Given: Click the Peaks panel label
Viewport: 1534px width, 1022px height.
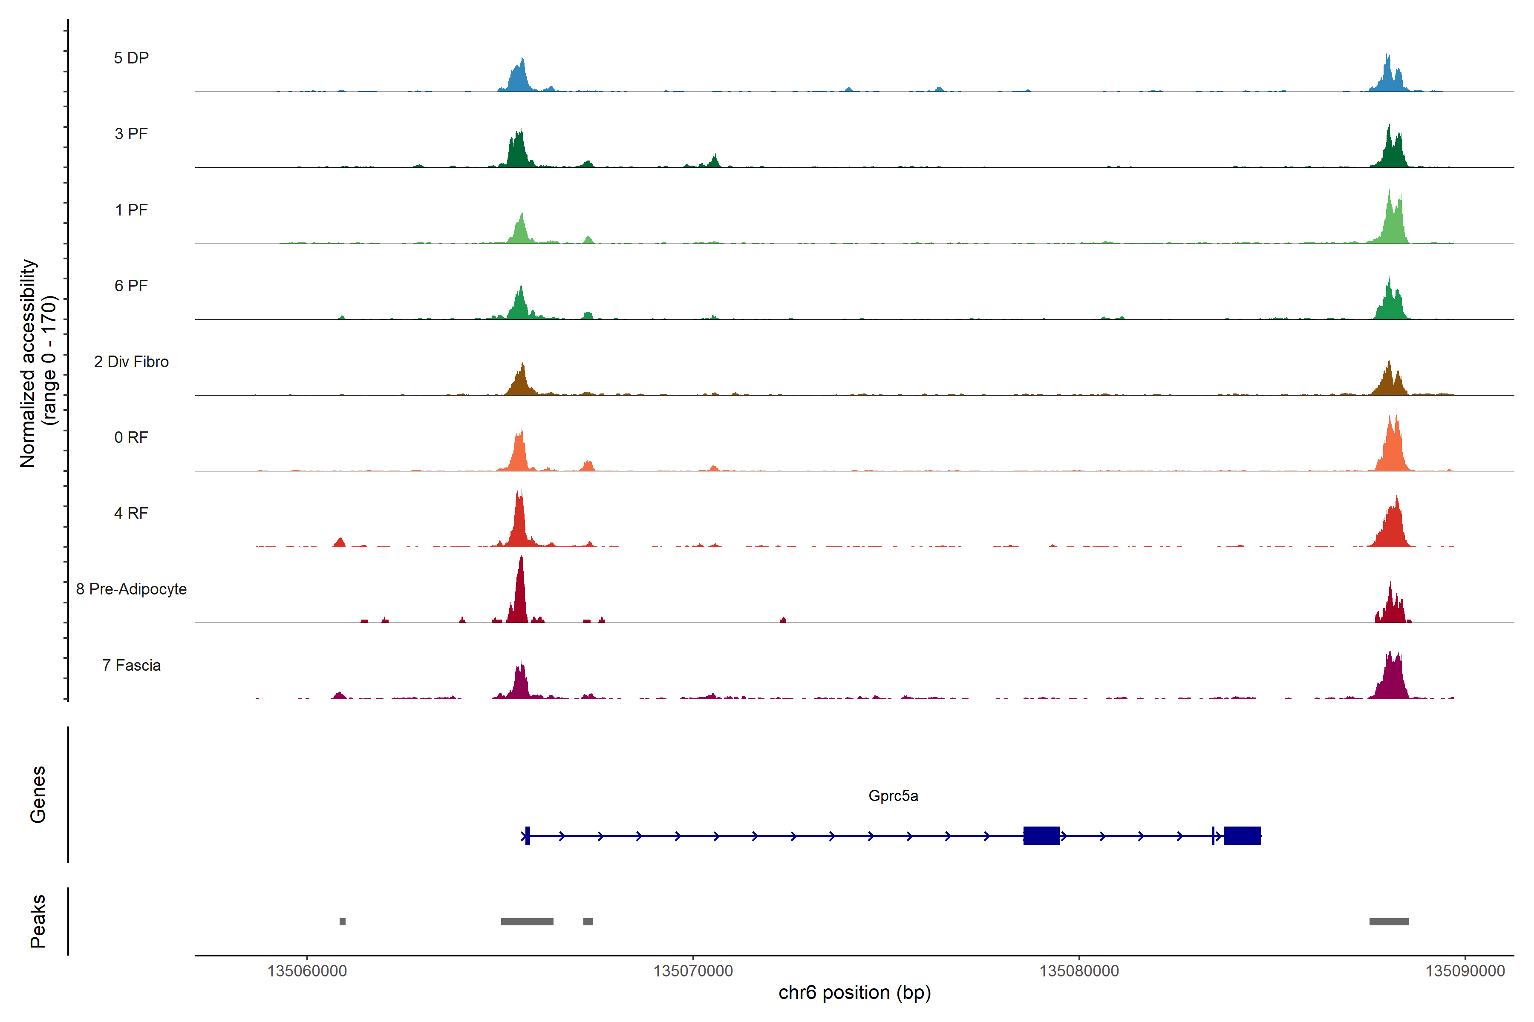Looking at the screenshot, I should pos(38,921).
